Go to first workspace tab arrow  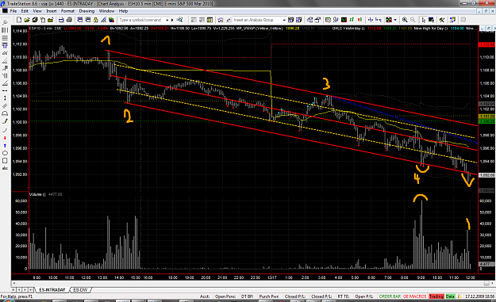pyautogui.click(x=13, y=289)
